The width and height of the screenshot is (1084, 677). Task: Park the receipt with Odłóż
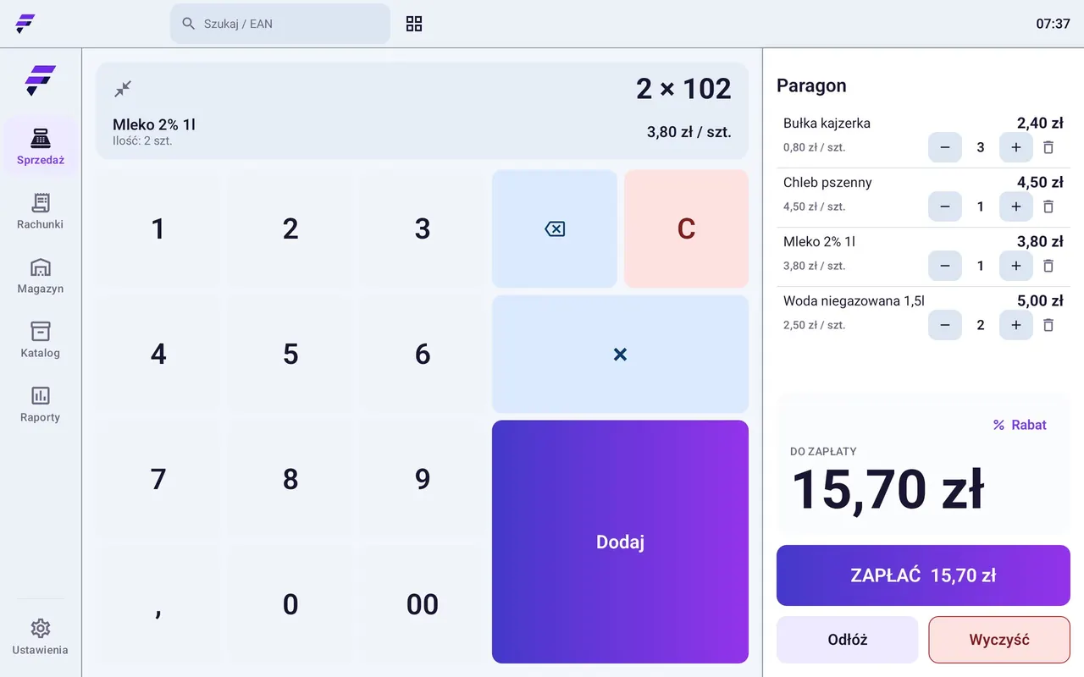848,640
